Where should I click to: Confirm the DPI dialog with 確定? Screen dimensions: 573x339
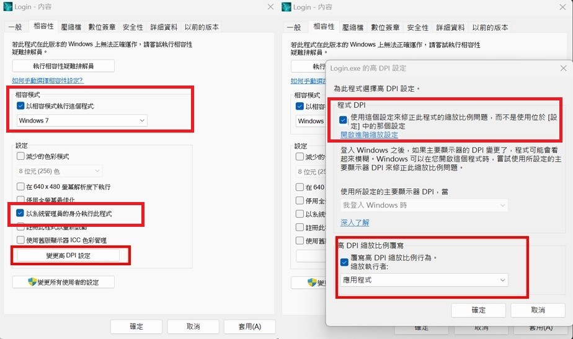(479, 310)
